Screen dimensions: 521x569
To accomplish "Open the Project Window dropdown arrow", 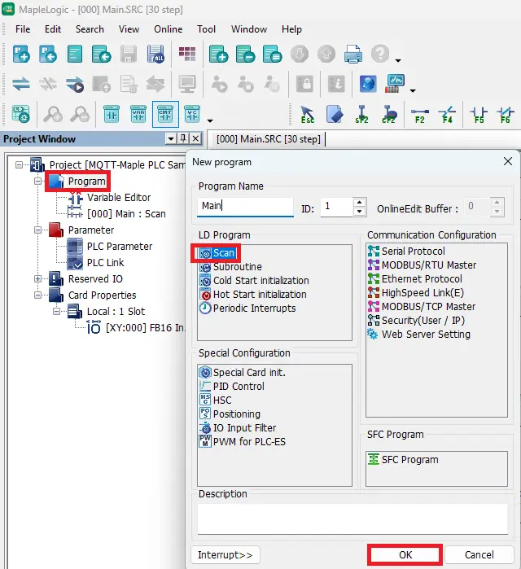I will click(171, 139).
